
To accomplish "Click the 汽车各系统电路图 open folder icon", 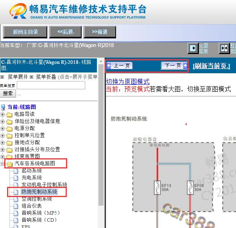I will click(x=10, y=164).
